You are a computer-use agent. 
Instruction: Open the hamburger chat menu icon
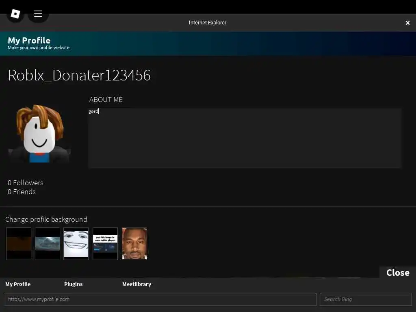[38, 14]
